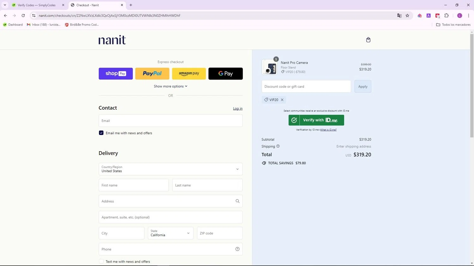Click the Shipping info question icon

(278, 146)
